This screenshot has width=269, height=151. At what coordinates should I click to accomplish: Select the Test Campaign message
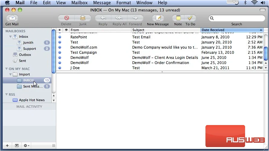160,52
